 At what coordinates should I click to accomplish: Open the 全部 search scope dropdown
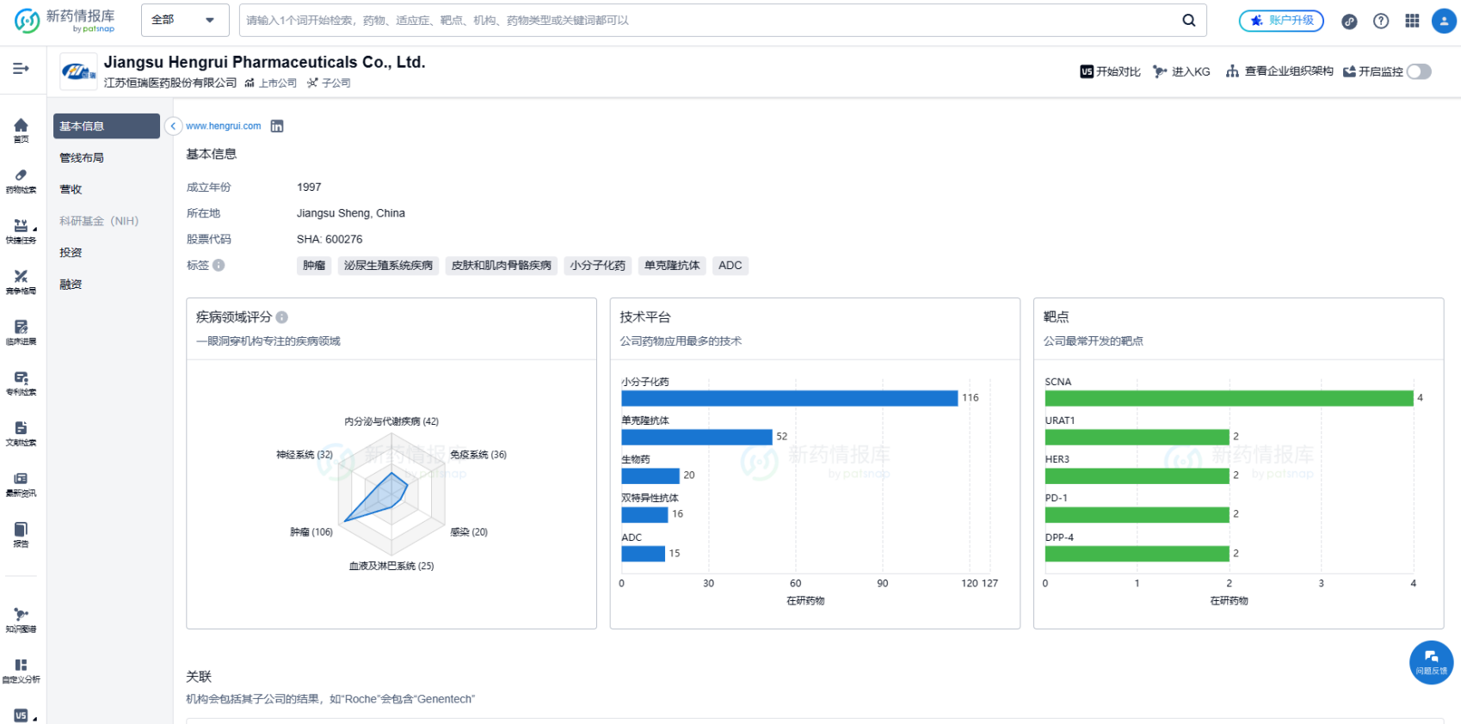click(184, 20)
